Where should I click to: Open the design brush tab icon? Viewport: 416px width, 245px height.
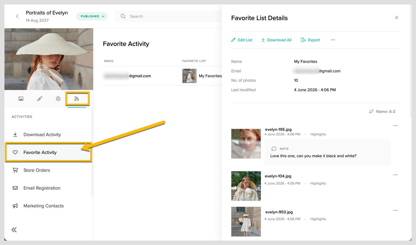39,99
